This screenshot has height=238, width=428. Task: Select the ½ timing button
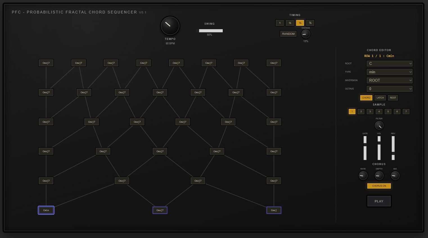tap(290, 23)
